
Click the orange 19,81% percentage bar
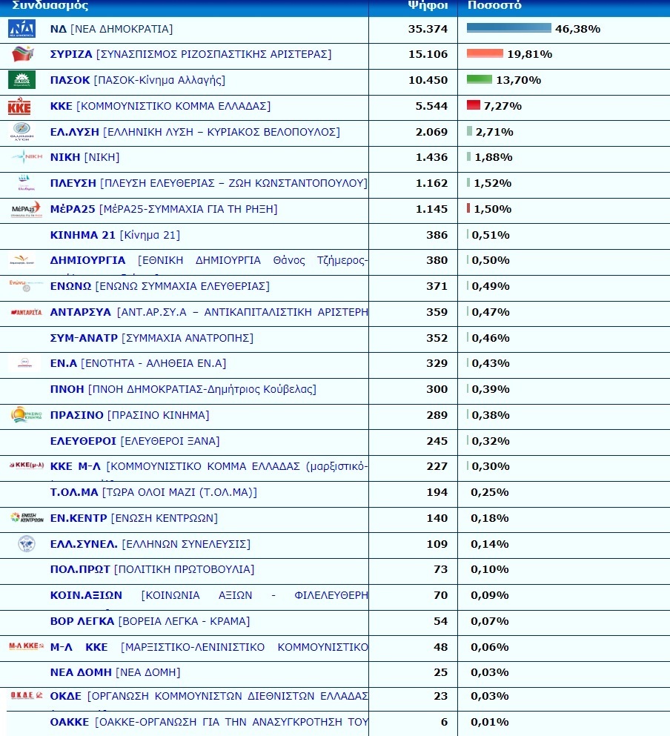click(485, 53)
